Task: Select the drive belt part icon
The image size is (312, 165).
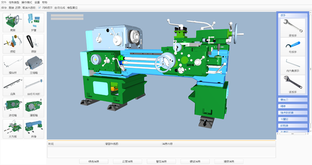Action: pos(33,44)
